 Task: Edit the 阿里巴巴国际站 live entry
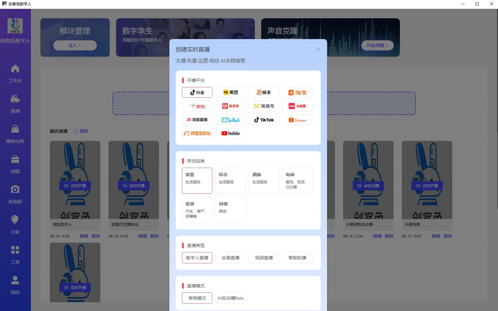143,236
